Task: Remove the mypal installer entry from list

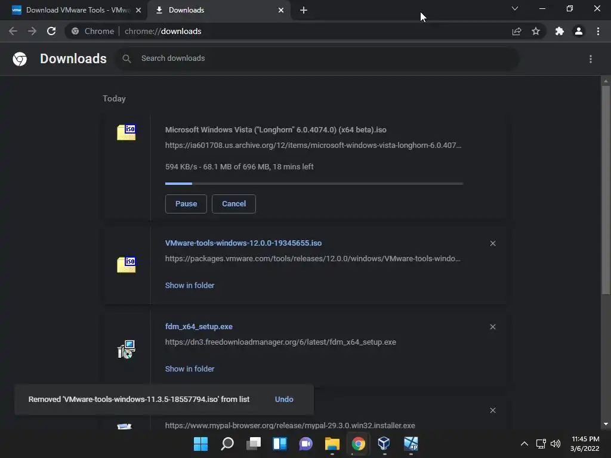Action: 493,410
